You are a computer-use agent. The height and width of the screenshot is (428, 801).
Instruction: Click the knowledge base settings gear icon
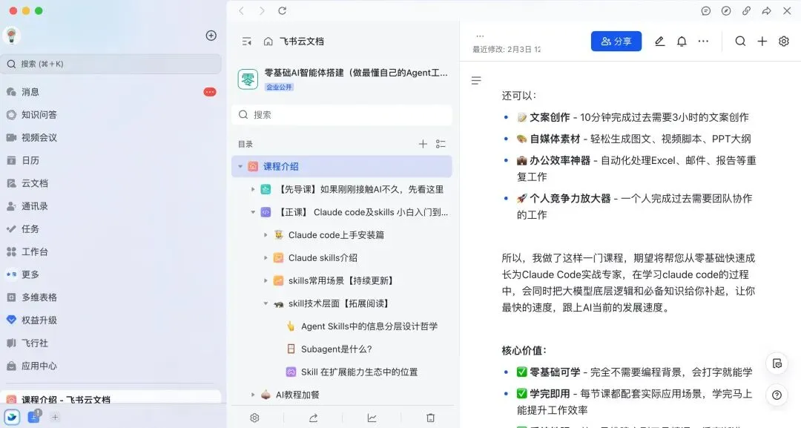254,418
